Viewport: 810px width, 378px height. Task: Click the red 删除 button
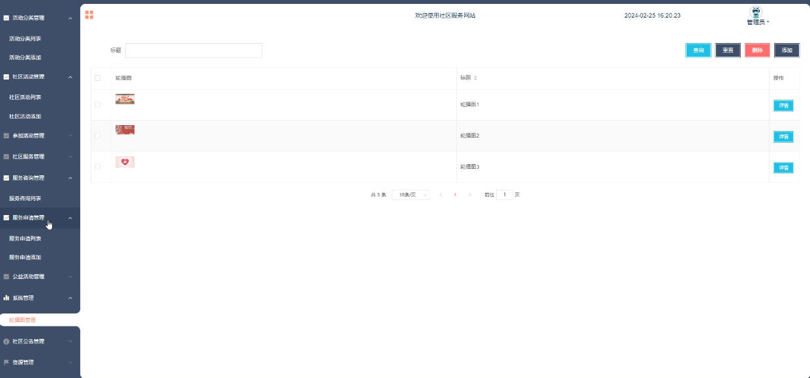[757, 51]
